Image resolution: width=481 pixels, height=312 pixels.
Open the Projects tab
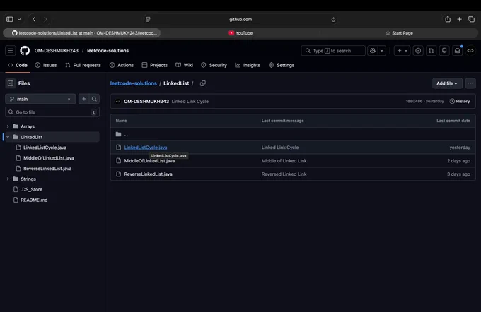(x=155, y=65)
